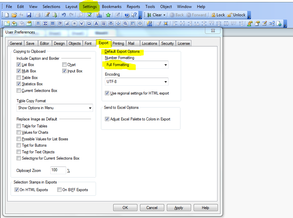Click the Edit Script icon

click(47, 15)
